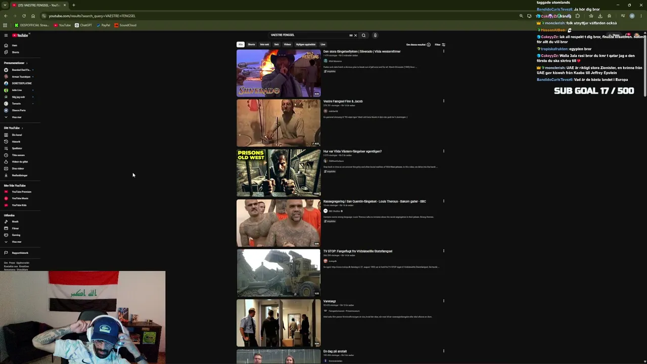
Task: Start voice search with the microphone
Action: (375, 35)
